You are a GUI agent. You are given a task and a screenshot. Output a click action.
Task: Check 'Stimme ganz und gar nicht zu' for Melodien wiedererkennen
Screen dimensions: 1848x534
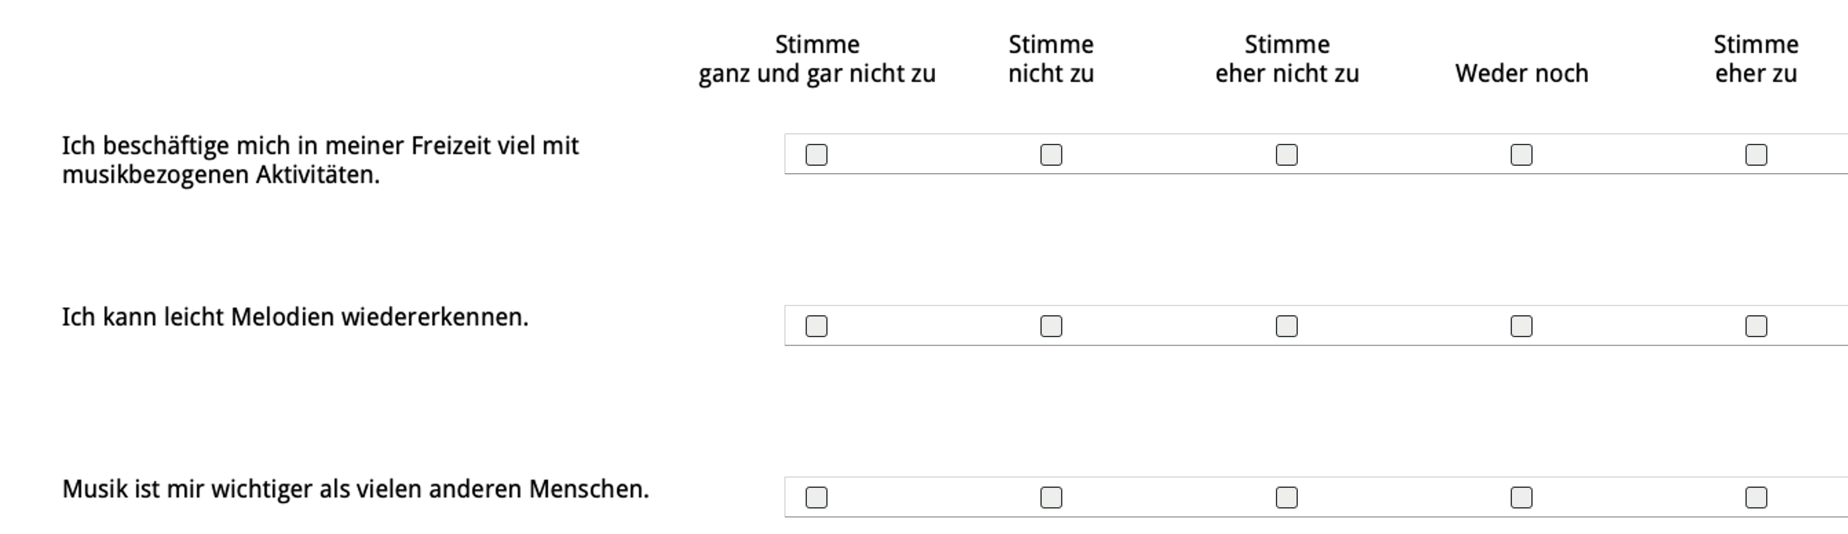(817, 327)
